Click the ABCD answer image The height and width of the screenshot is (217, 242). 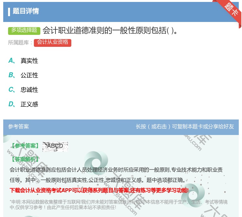[x=55, y=146]
